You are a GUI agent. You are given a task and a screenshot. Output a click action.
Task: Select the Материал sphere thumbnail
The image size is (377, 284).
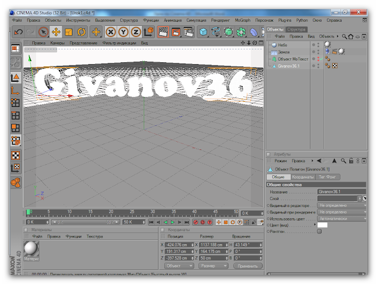click(31, 249)
